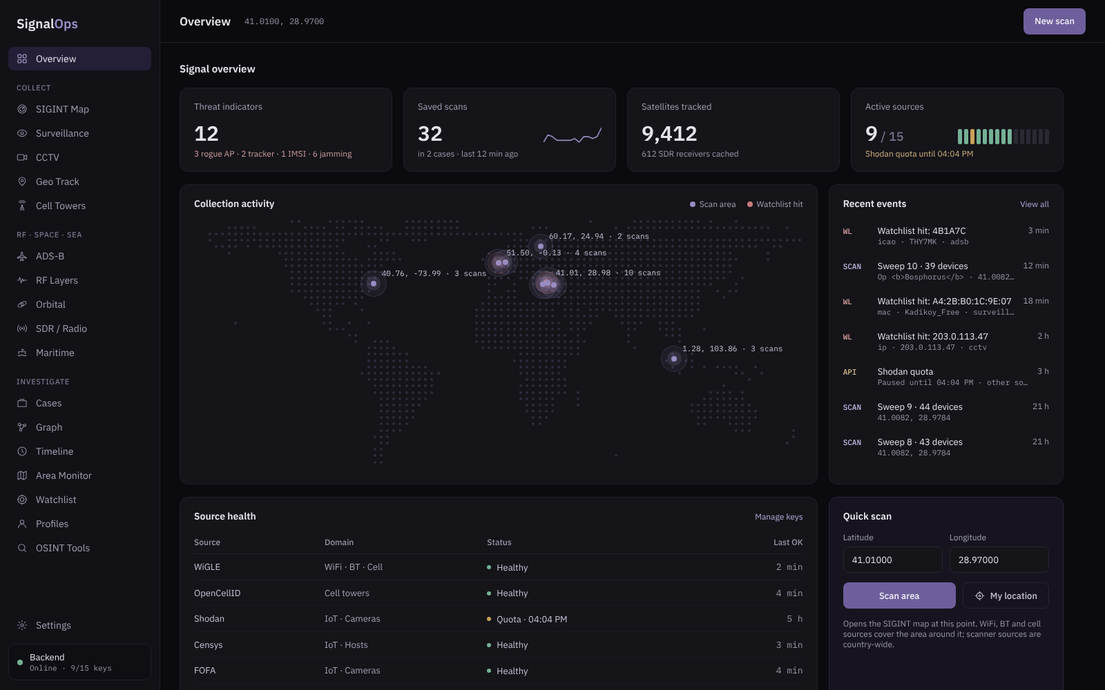
Task: Click the Active sources key usage bar
Action: pos(1003,137)
